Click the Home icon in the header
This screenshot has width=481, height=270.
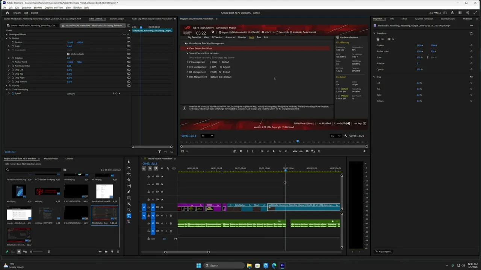[7, 13]
